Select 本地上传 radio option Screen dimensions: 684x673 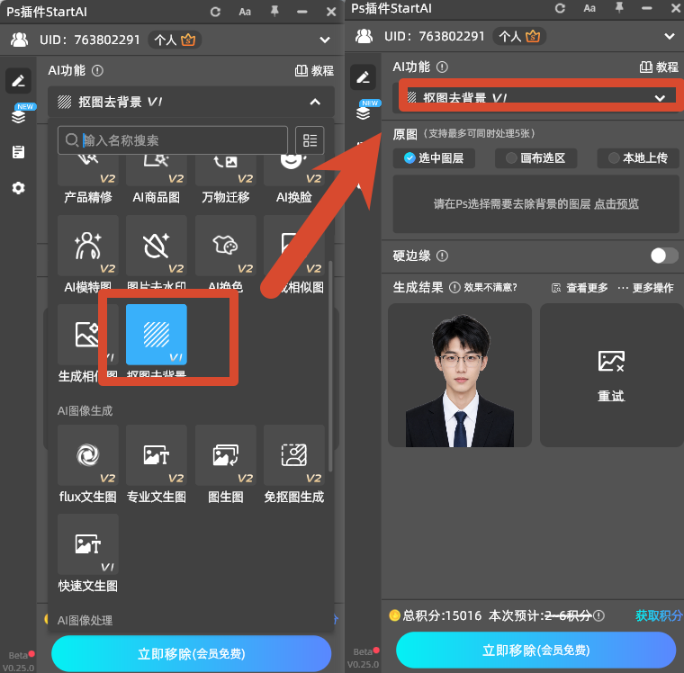[638, 157]
